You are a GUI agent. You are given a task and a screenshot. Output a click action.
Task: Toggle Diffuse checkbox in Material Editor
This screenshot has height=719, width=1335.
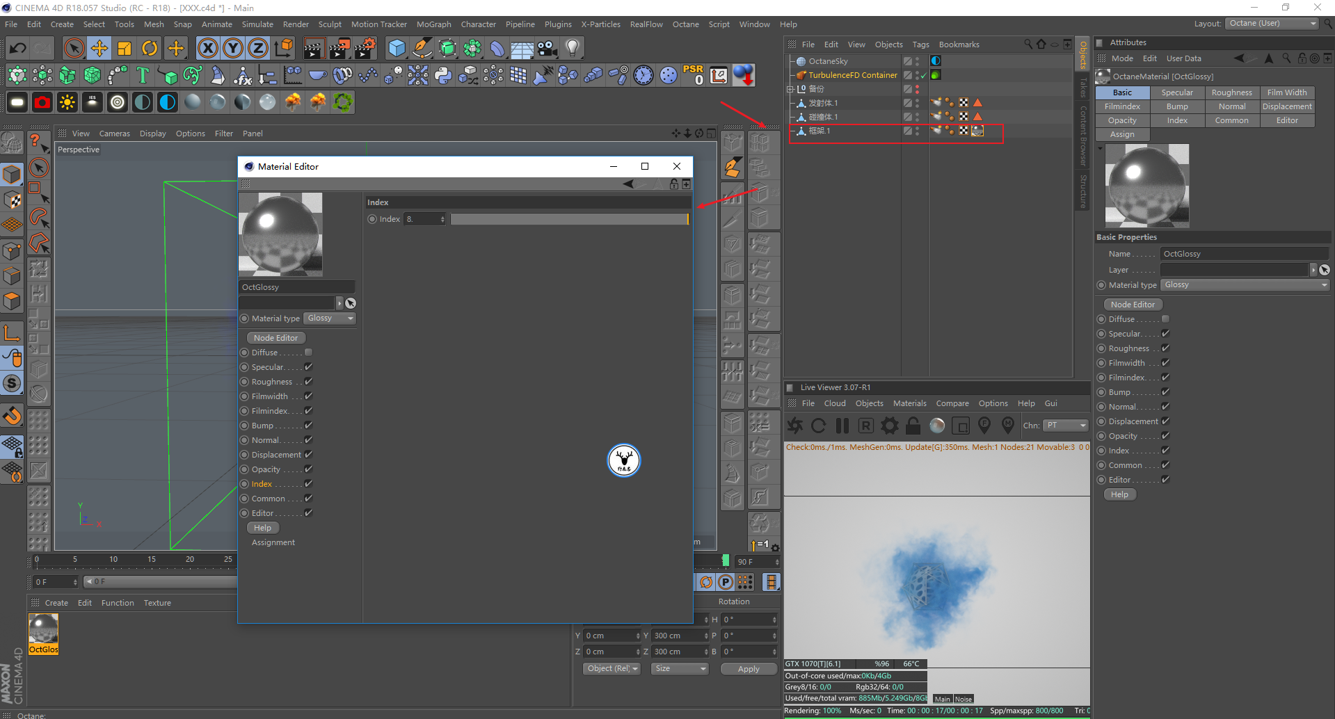(x=308, y=353)
